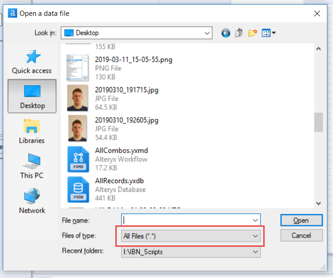Viewport: 333px width, 278px height.
Task: Expand the Look in Desktop dropdown
Action: click(x=207, y=33)
